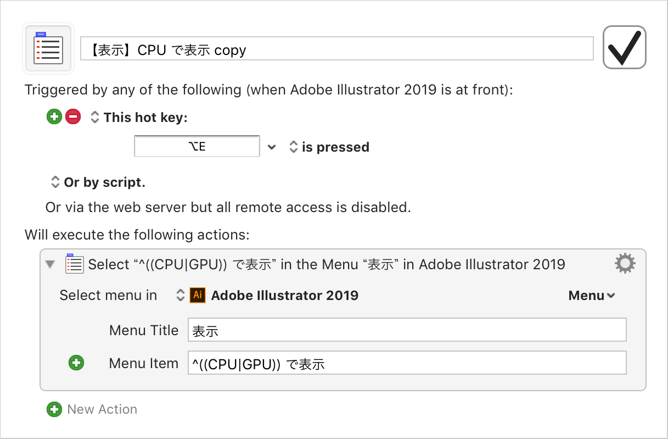Open the chevron menu beside hot key field
Image resolution: width=668 pixels, height=439 pixels.
[x=271, y=147]
